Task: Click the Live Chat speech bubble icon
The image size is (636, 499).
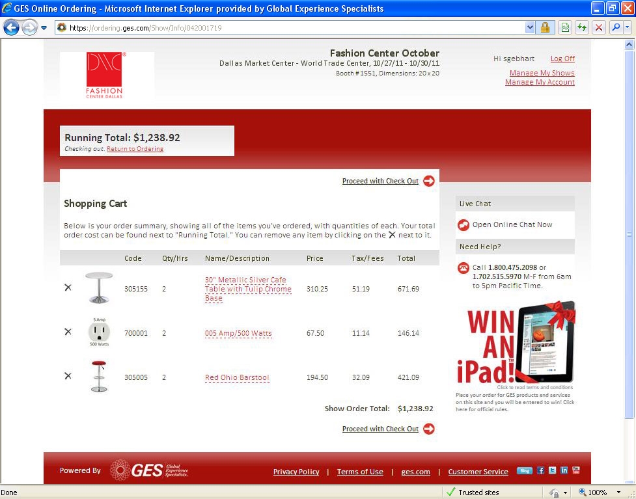Action: (463, 224)
